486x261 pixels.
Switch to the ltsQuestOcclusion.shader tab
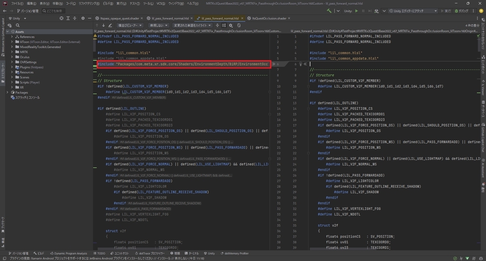[269, 18]
